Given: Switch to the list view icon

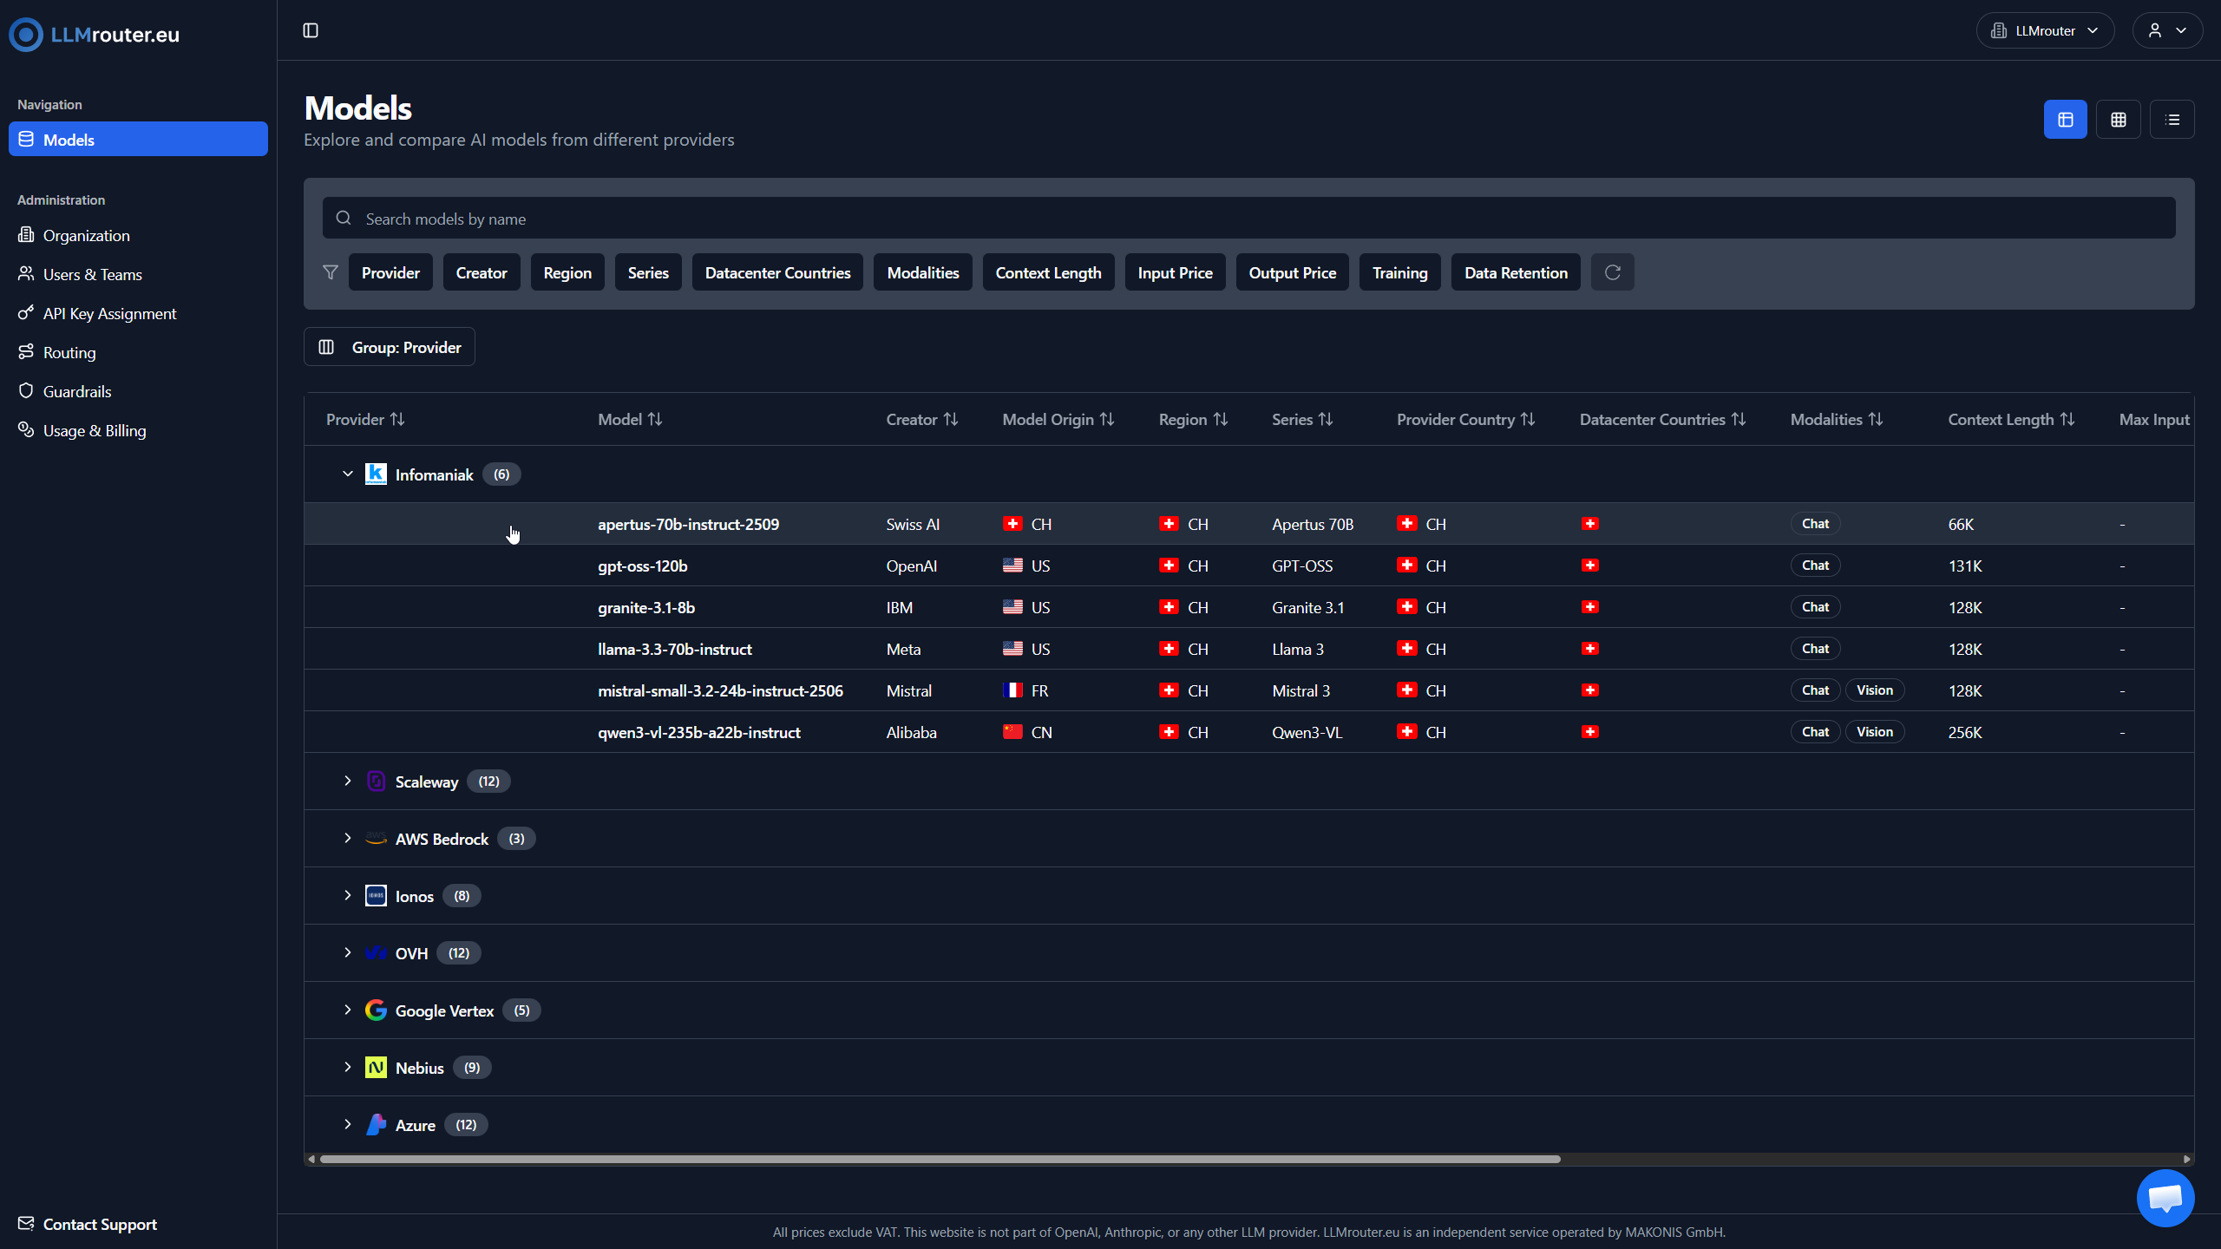Looking at the screenshot, I should click(2172, 120).
